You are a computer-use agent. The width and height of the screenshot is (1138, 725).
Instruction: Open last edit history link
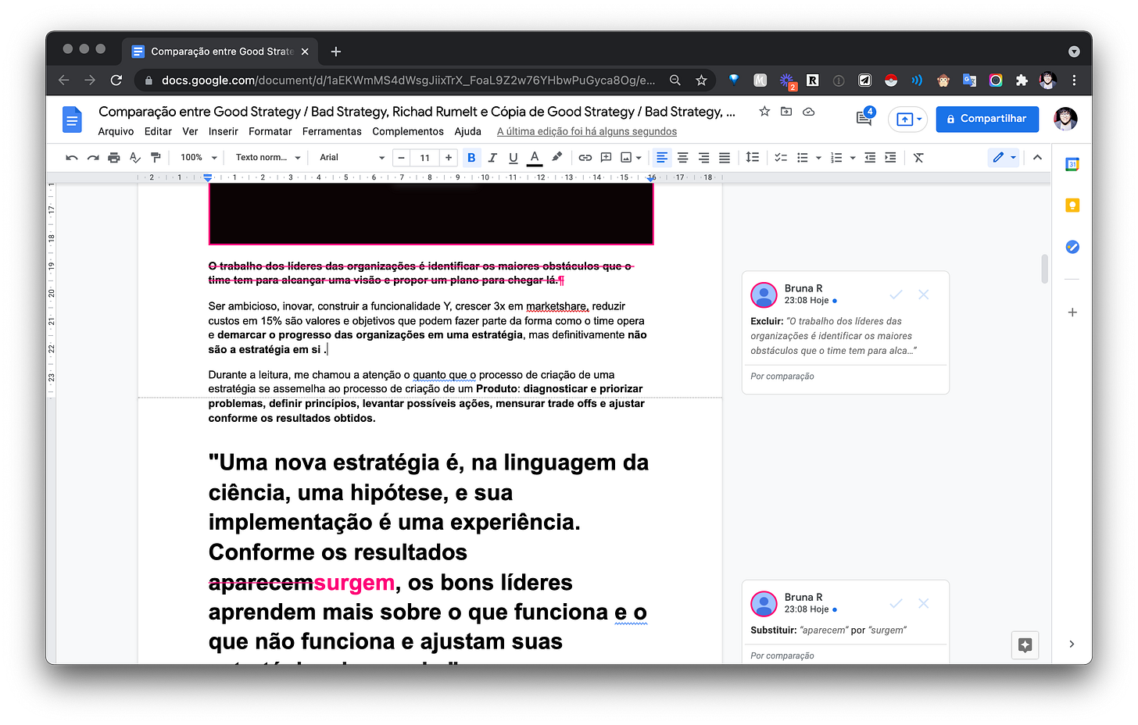pyautogui.click(x=587, y=131)
